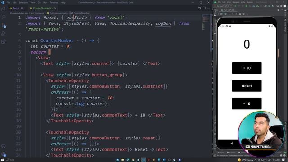The image size is (288, 162).
Task: Click the VS Code minimap overview
Action: (x=206, y=23)
